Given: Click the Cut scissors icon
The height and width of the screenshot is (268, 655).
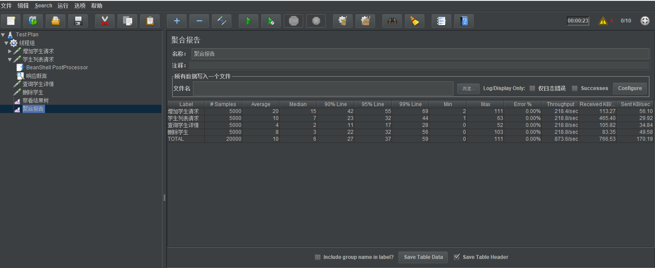Looking at the screenshot, I should coord(105,21).
